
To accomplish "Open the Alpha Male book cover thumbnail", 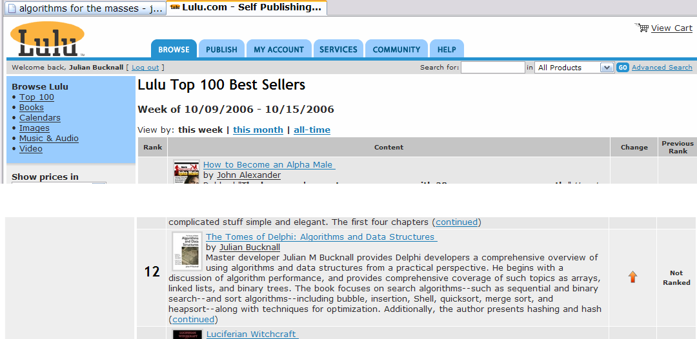I will (187, 172).
